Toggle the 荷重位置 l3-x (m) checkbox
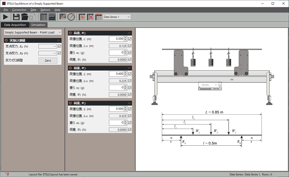Screen dimensions: 289x177 [130, 116]
